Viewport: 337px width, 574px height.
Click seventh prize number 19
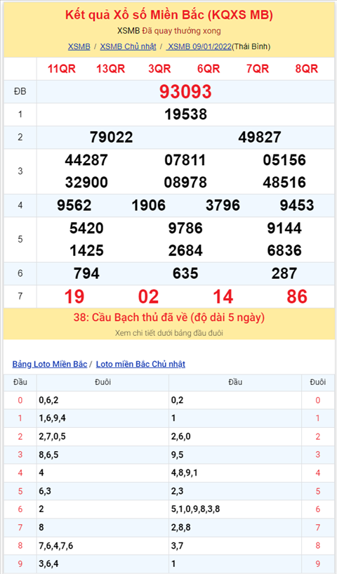coord(74,296)
